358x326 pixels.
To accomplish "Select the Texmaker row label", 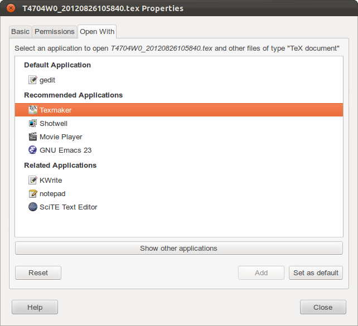I will pyautogui.click(x=55, y=110).
